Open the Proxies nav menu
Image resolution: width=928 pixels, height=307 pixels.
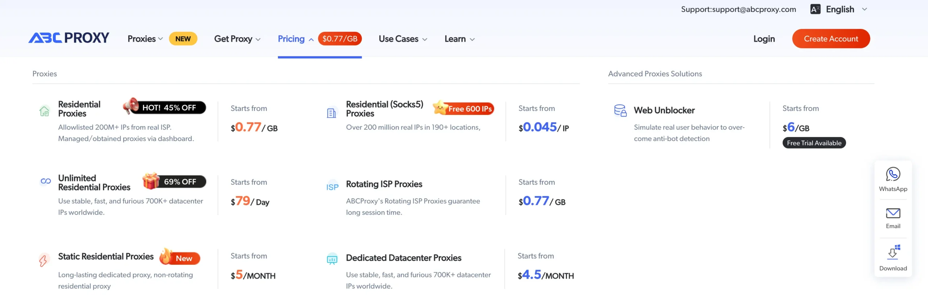(141, 39)
